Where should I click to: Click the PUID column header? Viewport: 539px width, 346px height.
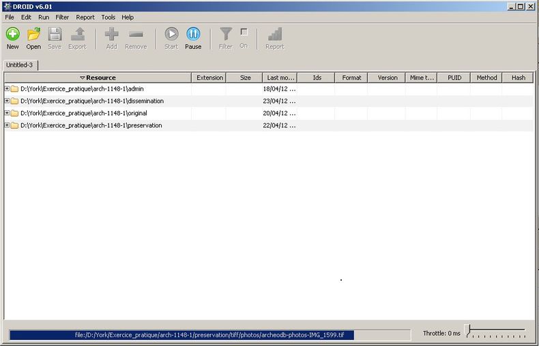454,78
